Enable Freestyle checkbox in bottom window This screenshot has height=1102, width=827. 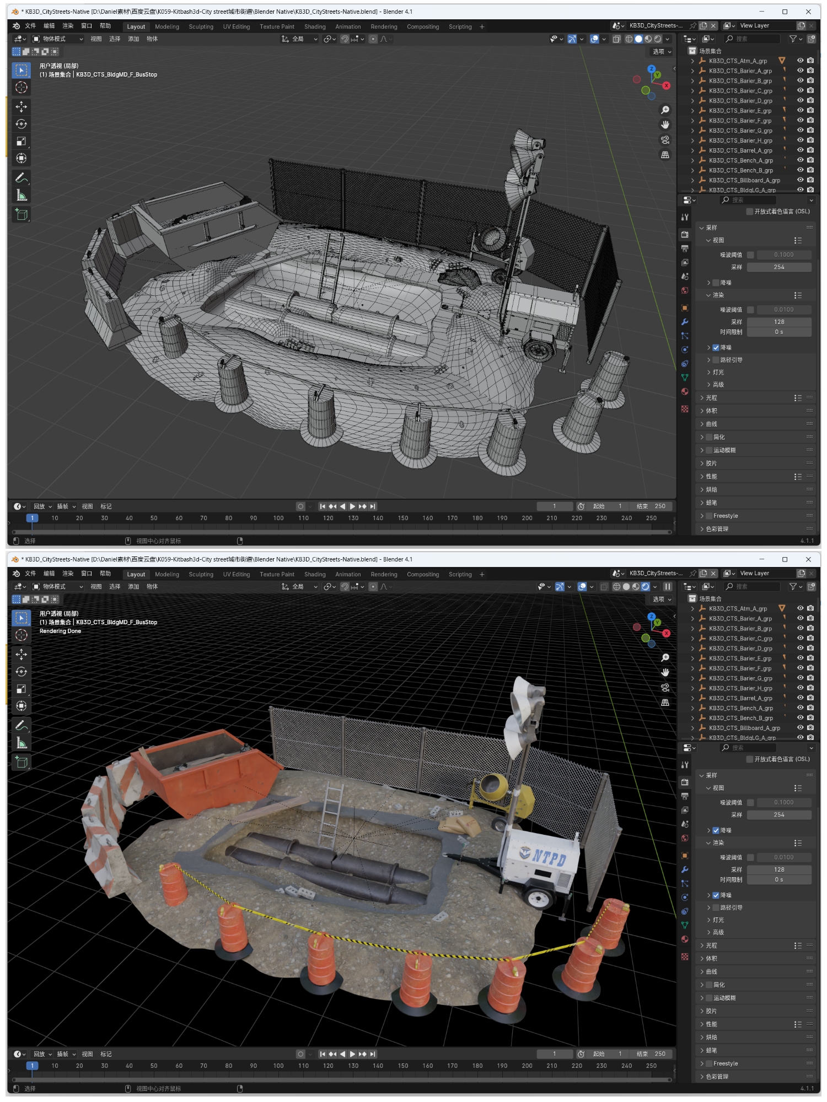(x=709, y=1063)
